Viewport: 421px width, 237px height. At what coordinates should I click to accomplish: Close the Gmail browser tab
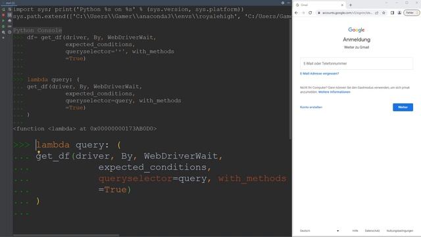tap(342, 5)
